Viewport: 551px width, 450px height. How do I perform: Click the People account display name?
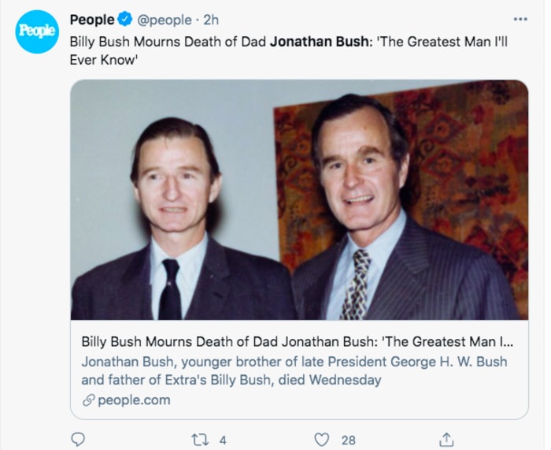pyautogui.click(x=91, y=19)
